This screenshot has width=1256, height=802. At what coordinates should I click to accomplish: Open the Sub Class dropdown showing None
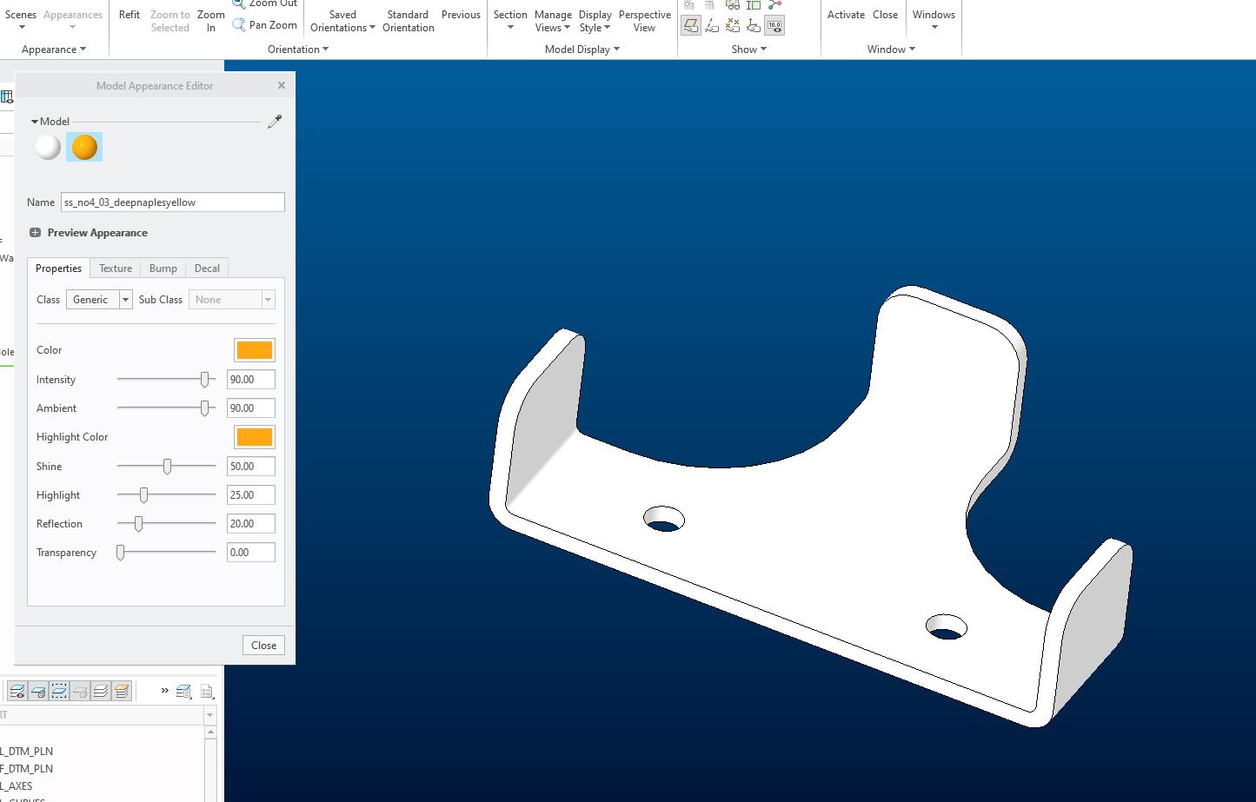pos(268,299)
